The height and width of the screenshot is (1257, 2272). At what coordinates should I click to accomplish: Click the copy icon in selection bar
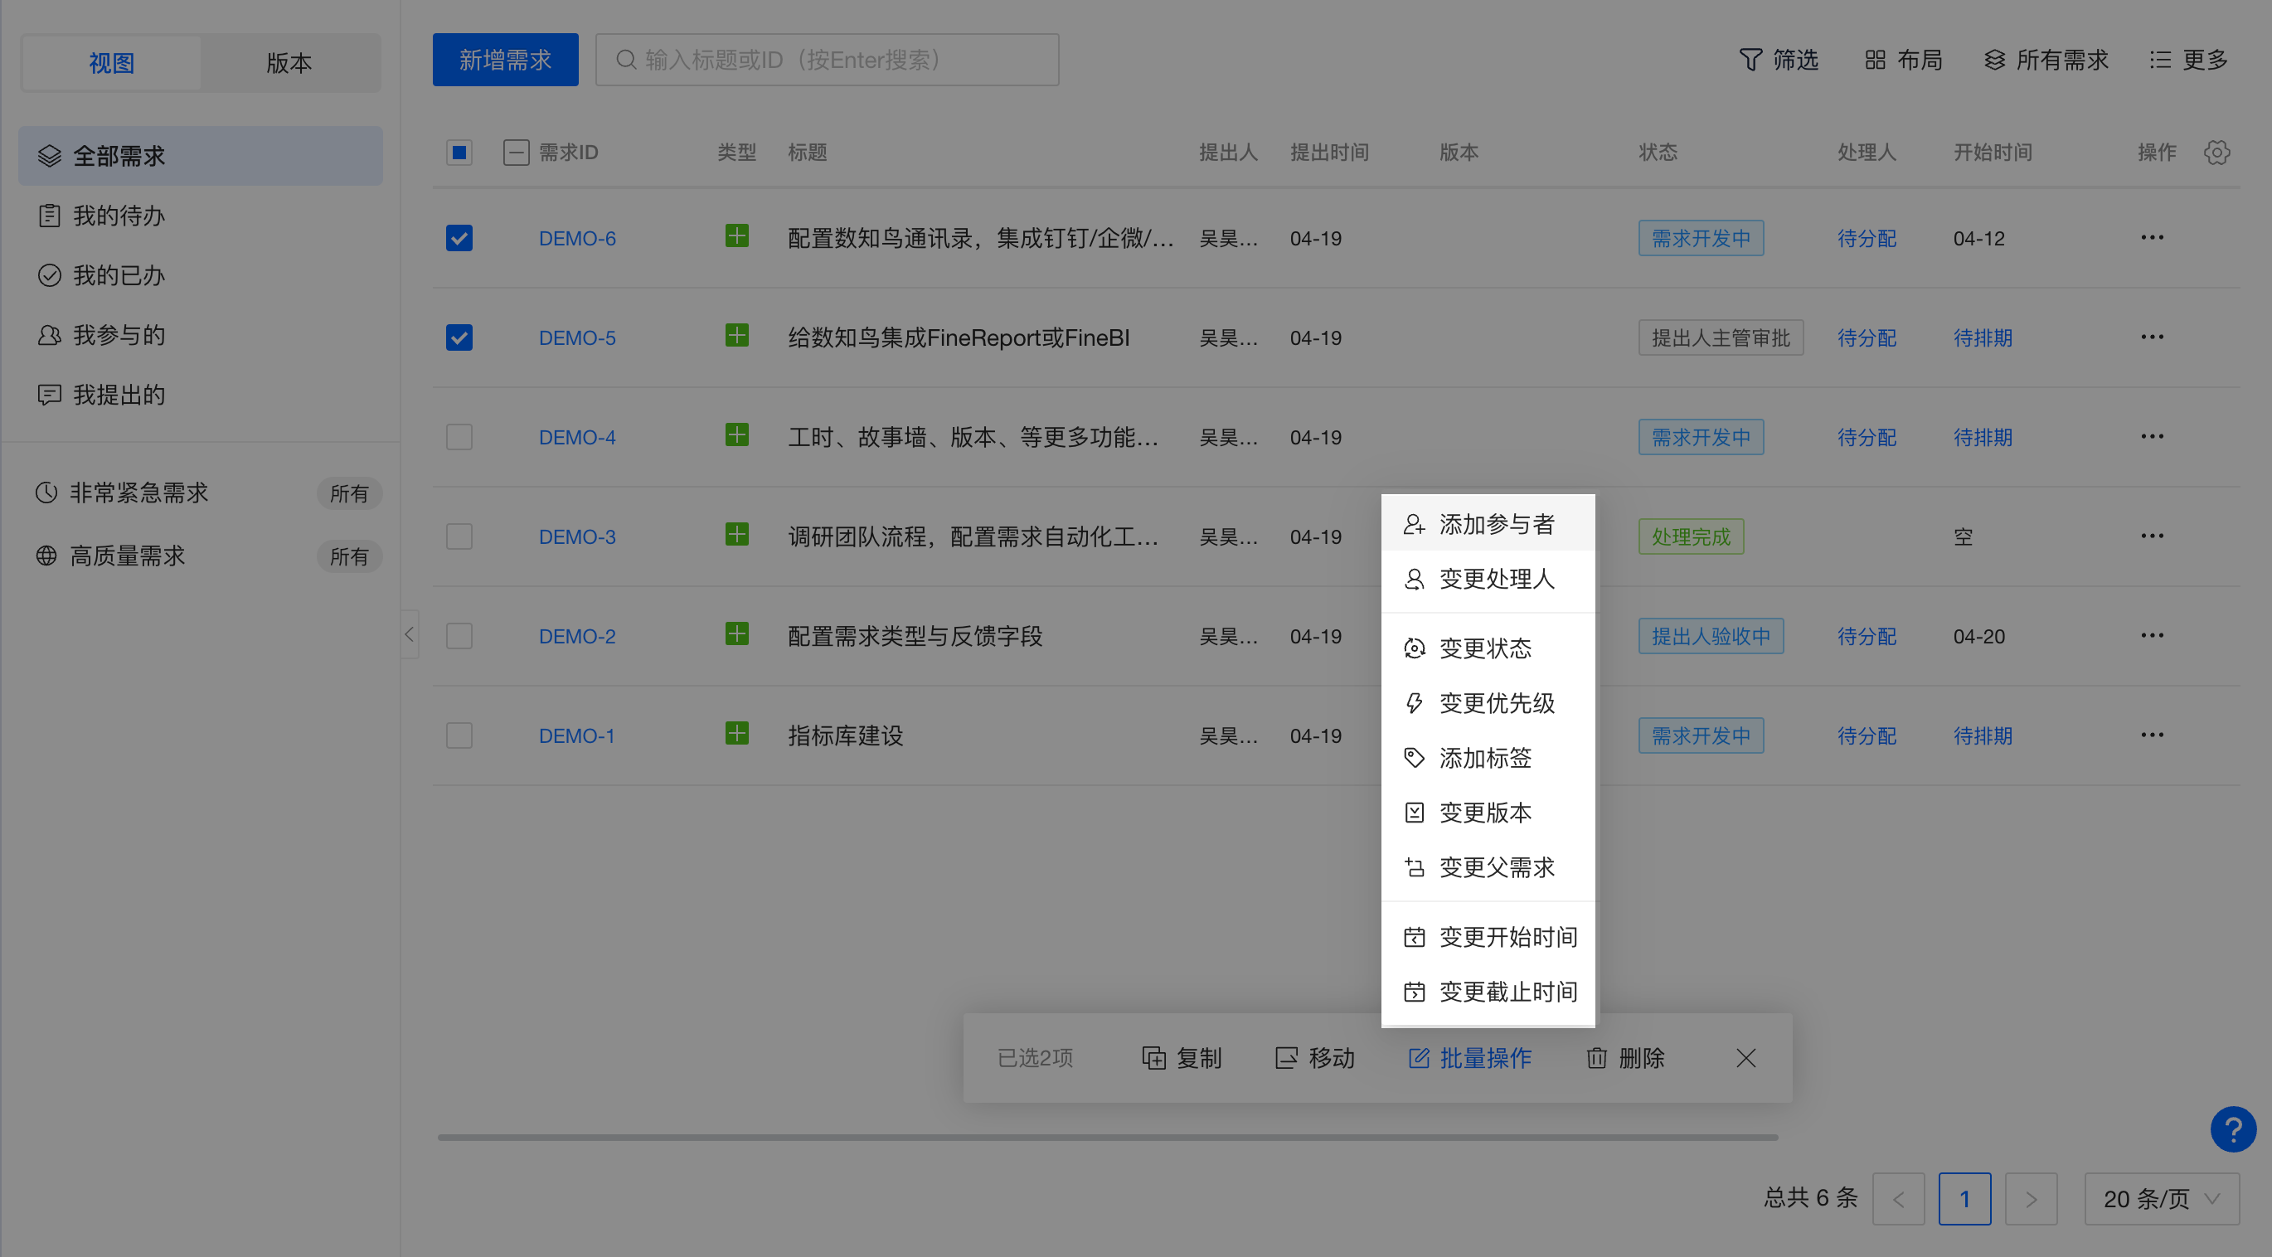(x=1153, y=1058)
